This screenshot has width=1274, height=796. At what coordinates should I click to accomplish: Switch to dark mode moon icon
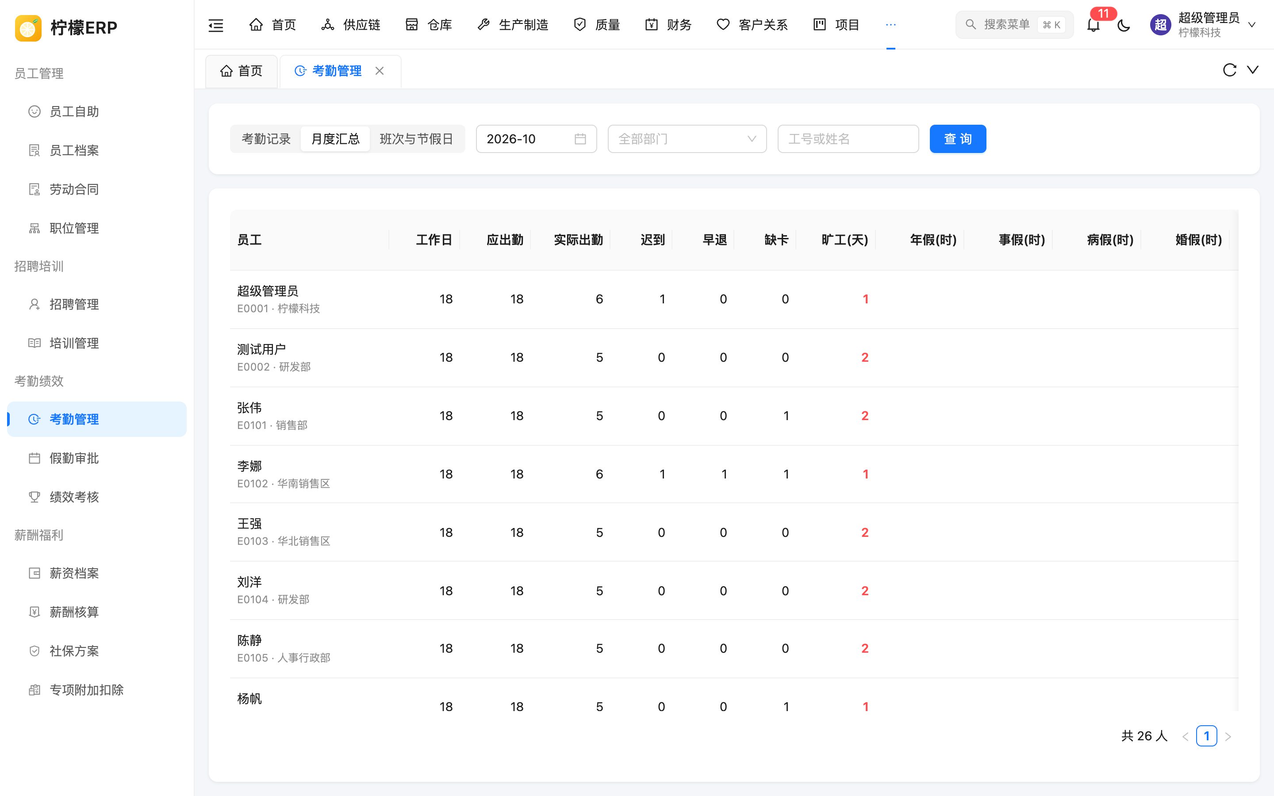point(1124,25)
